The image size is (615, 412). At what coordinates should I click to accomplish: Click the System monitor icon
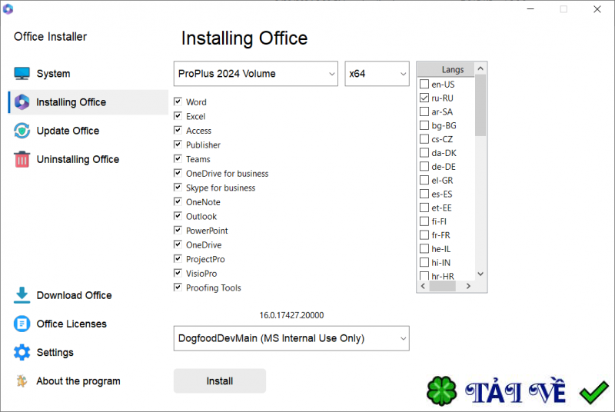pos(22,73)
